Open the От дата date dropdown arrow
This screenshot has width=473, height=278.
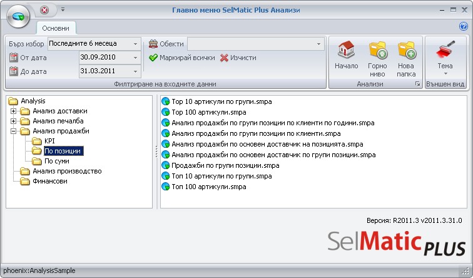click(x=135, y=58)
